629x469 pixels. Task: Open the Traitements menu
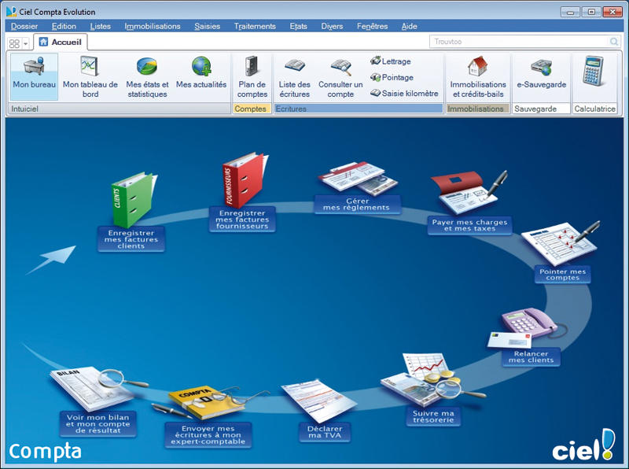pyautogui.click(x=255, y=26)
